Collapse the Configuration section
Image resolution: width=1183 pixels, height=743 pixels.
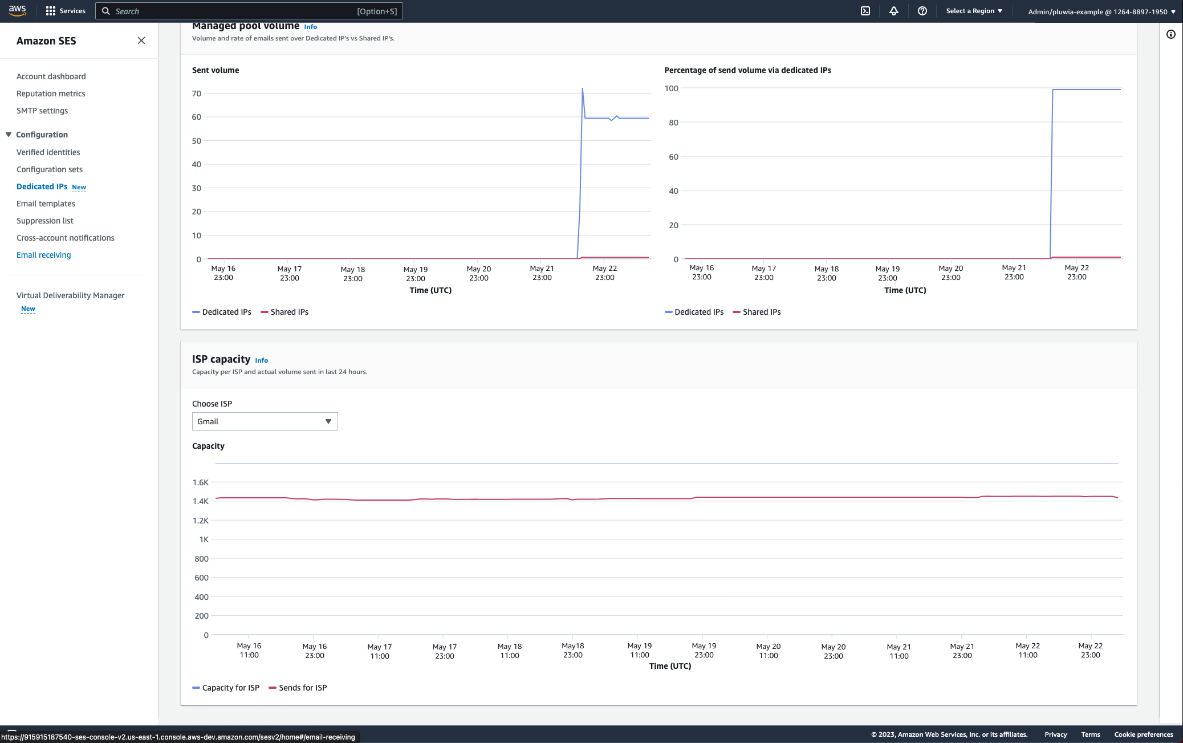coord(8,135)
